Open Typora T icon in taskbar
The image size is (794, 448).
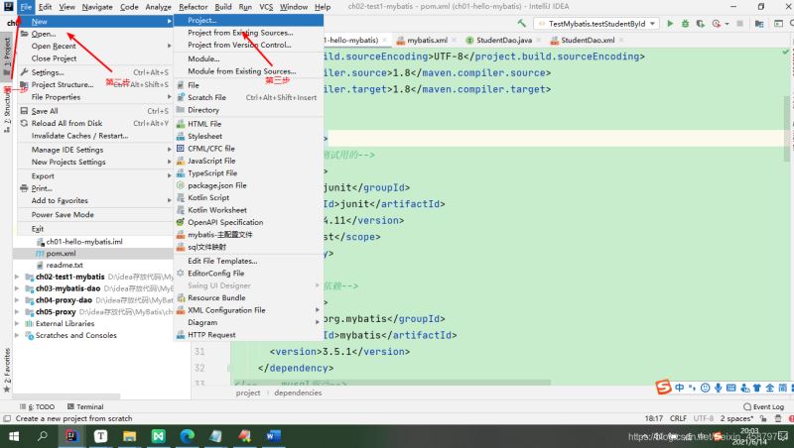pos(101,436)
